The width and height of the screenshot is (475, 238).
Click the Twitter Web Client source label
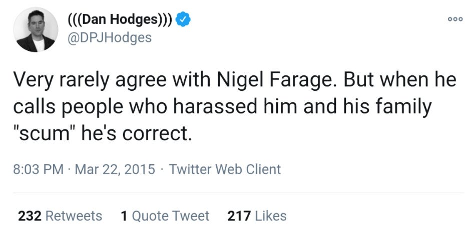225,170
